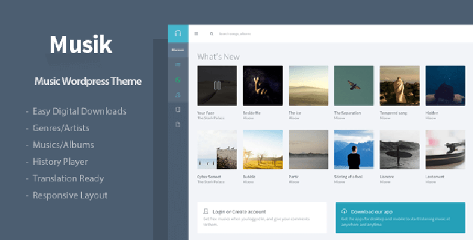The height and width of the screenshot is (240, 473).
Task: Open the Lentement turntable cover
Action: [445, 149]
